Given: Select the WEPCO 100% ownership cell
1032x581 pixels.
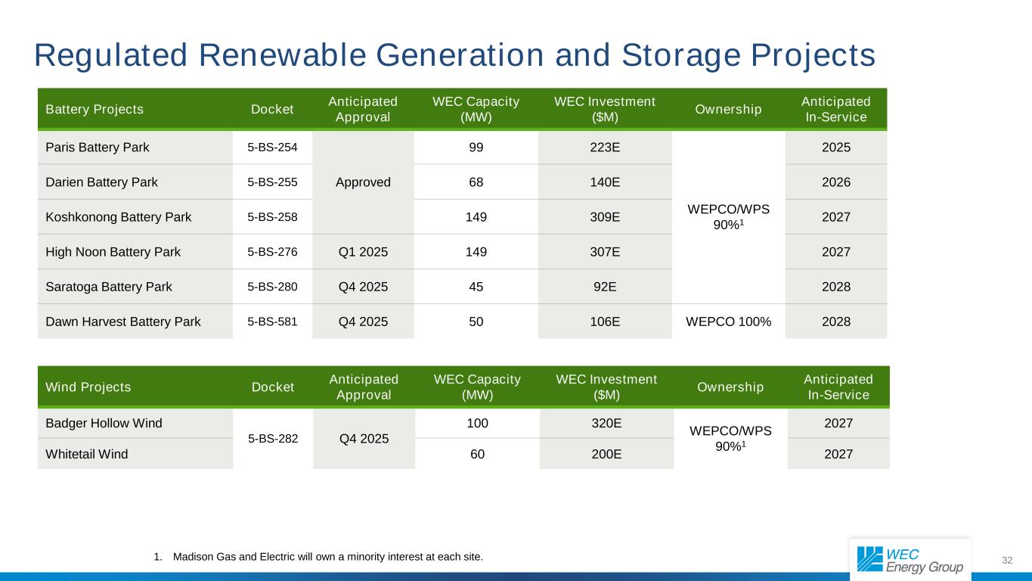Looking at the screenshot, I should point(728,322).
